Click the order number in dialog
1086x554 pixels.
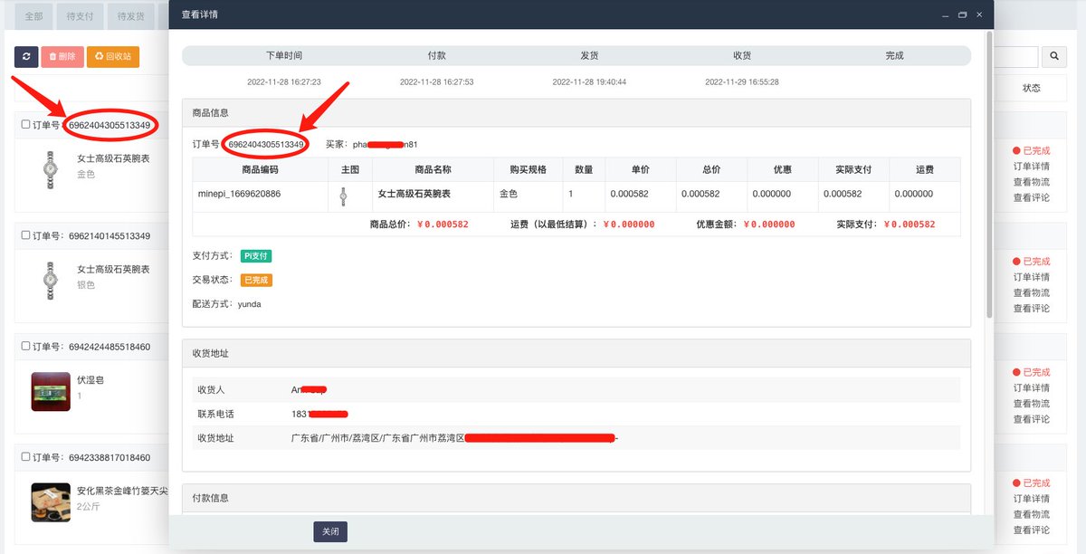[266, 144]
